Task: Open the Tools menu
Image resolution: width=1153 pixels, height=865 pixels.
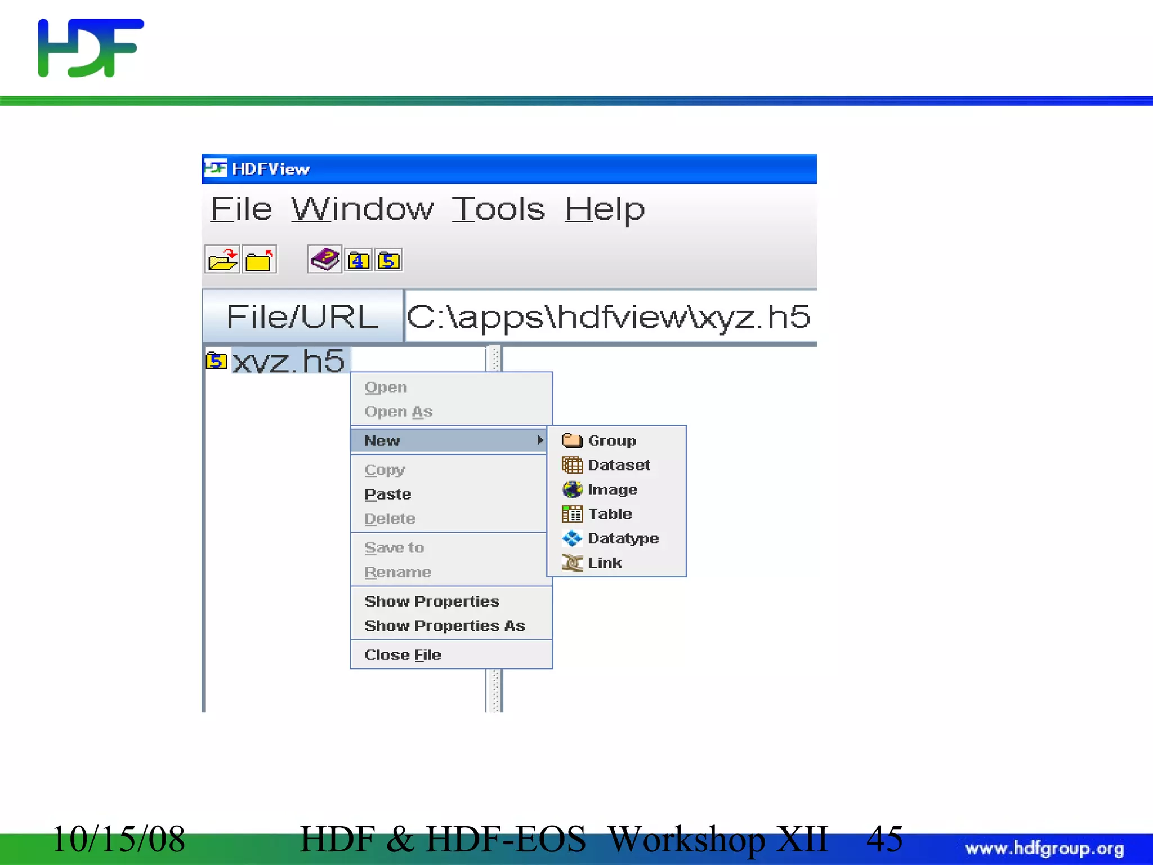Action: coord(498,209)
